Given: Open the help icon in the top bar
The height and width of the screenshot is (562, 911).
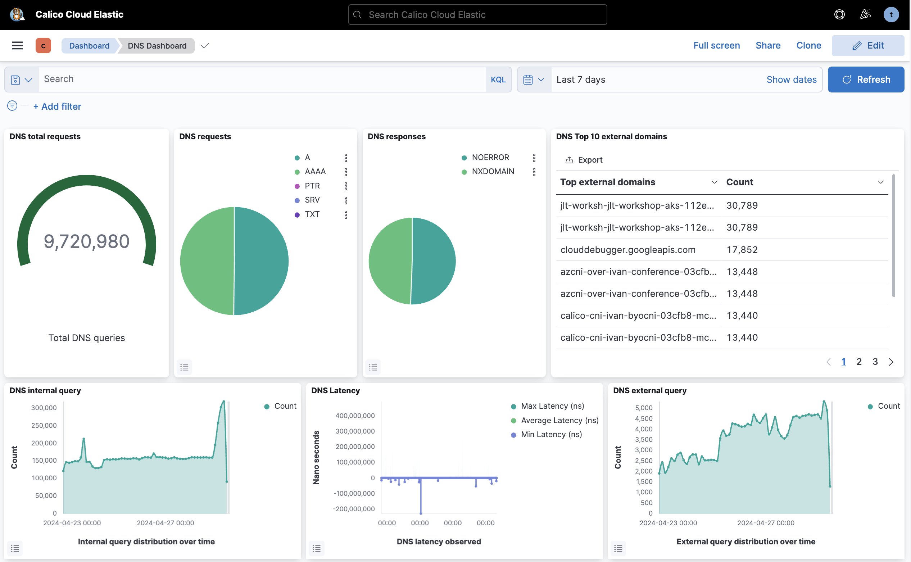Looking at the screenshot, I should click(x=839, y=14).
